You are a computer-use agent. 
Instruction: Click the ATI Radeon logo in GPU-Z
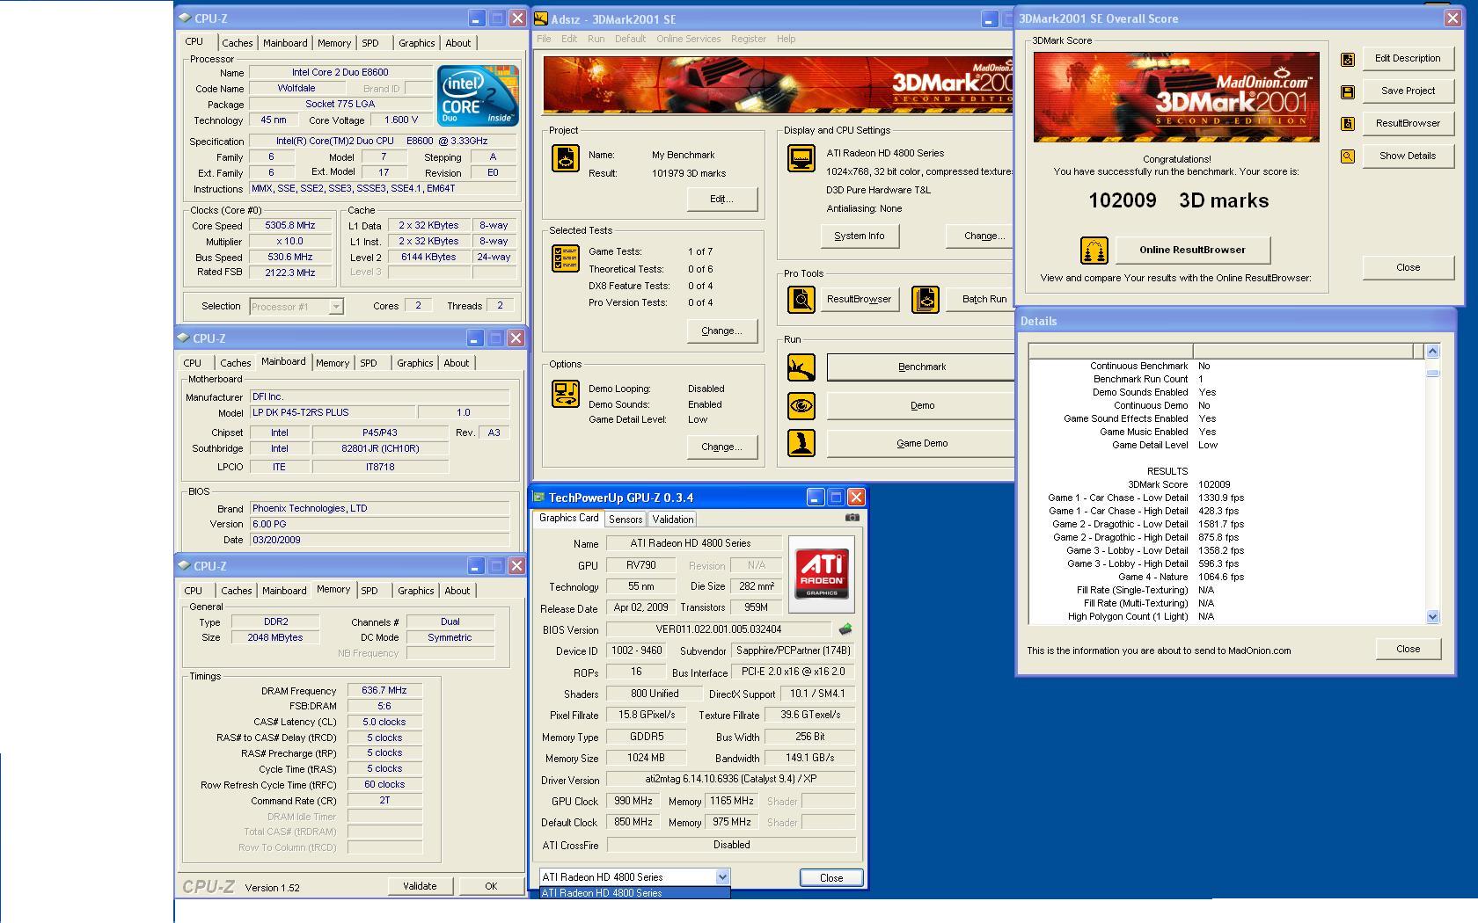[x=822, y=574]
